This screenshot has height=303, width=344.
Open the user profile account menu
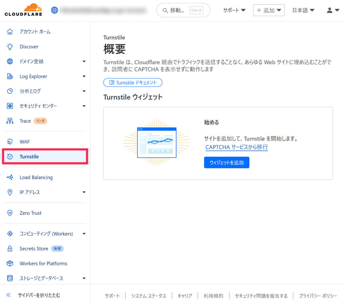pos(333,10)
